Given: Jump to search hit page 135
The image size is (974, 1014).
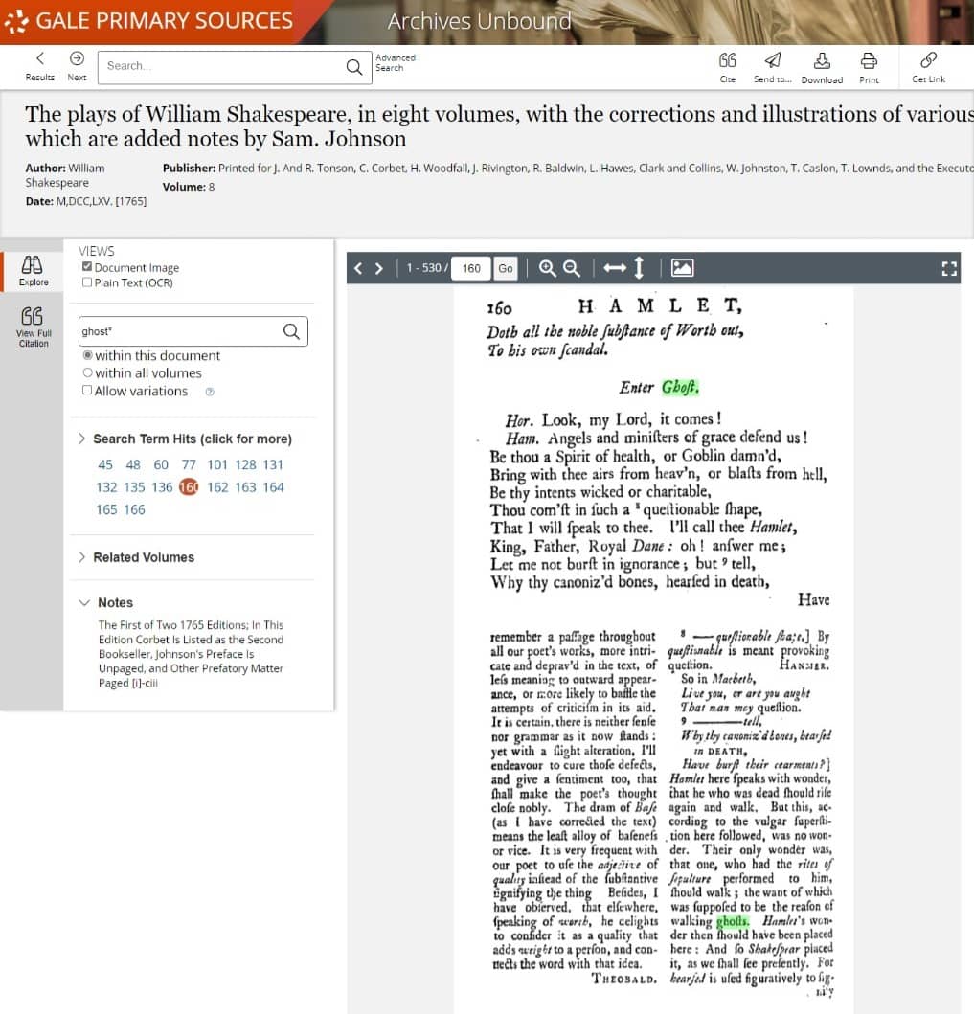Looking at the screenshot, I should (x=134, y=487).
